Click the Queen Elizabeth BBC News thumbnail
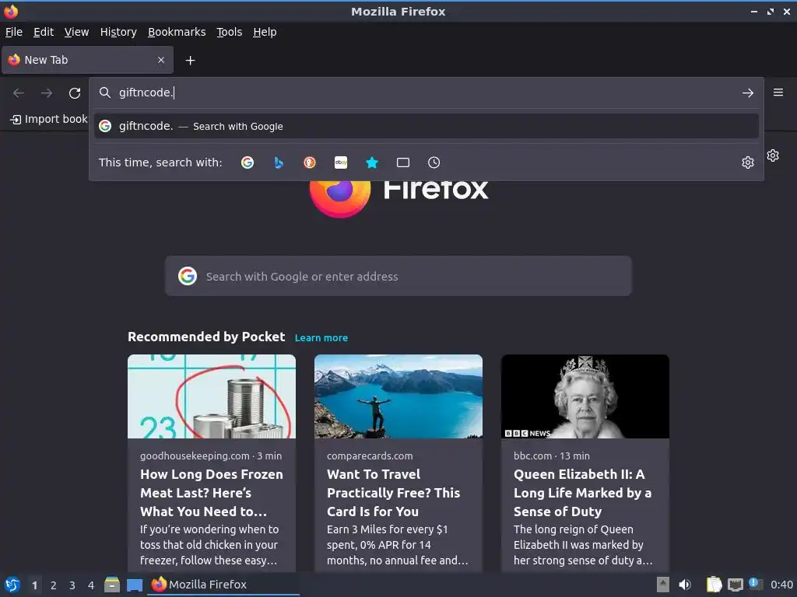This screenshot has width=797, height=597. (x=585, y=396)
